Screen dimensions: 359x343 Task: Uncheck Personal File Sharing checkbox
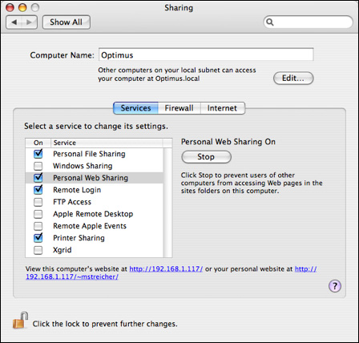[38, 154]
